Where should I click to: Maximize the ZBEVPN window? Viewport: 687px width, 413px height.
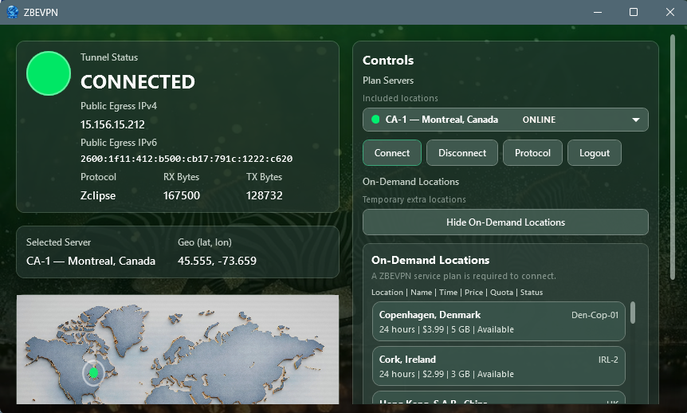[634, 12]
